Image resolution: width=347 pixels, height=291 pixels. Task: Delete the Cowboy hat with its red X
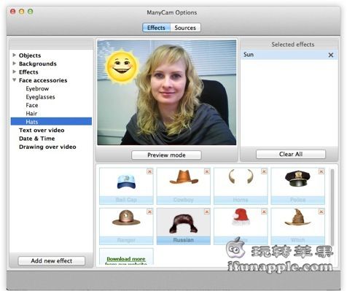(207, 171)
